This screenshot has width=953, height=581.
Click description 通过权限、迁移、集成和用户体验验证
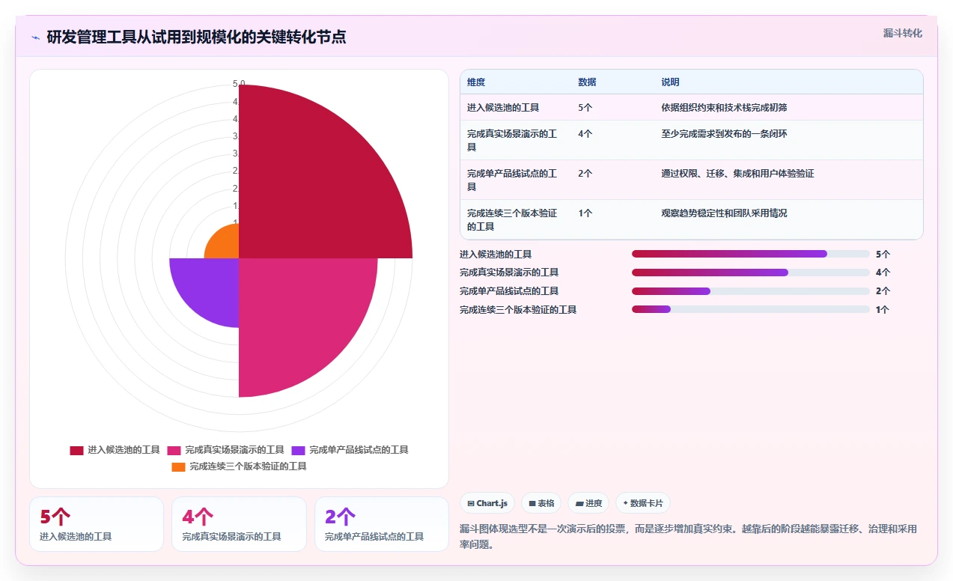(x=737, y=174)
